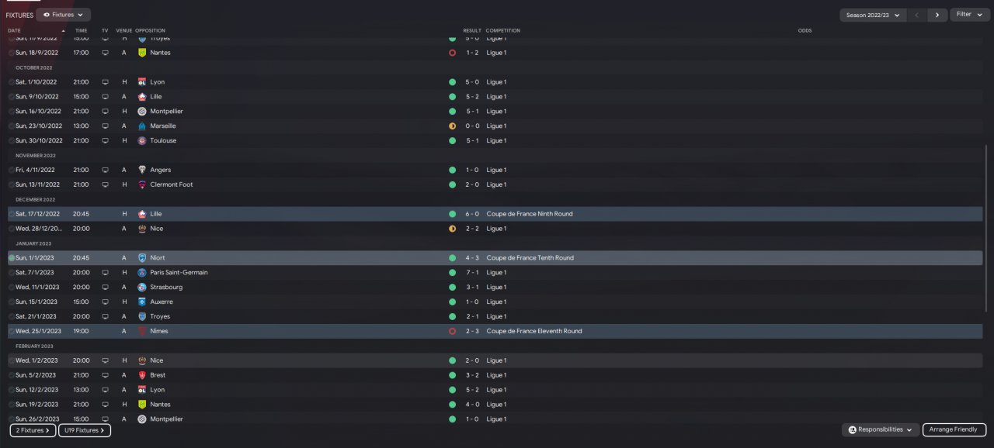Image resolution: width=994 pixels, height=448 pixels.
Task: Click the Arrange Friendly button
Action: pyautogui.click(x=954, y=429)
